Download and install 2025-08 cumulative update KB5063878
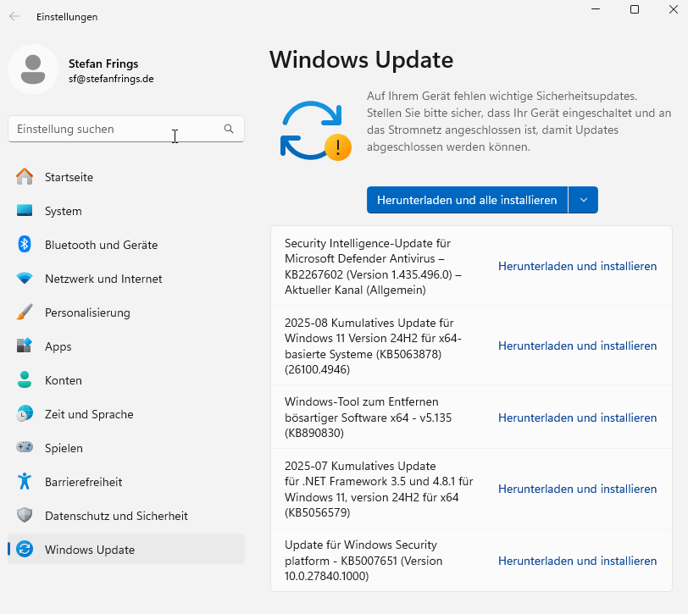This screenshot has width=688, height=614. tap(578, 346)
